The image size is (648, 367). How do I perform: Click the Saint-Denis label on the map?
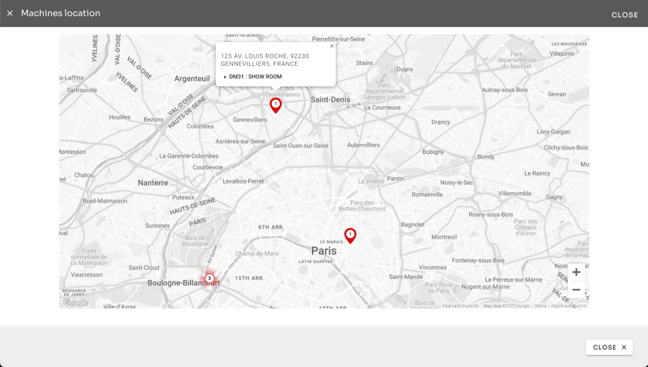330,100
